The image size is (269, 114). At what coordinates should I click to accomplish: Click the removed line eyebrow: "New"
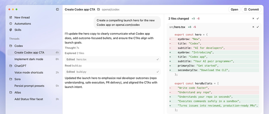[214, 39]
